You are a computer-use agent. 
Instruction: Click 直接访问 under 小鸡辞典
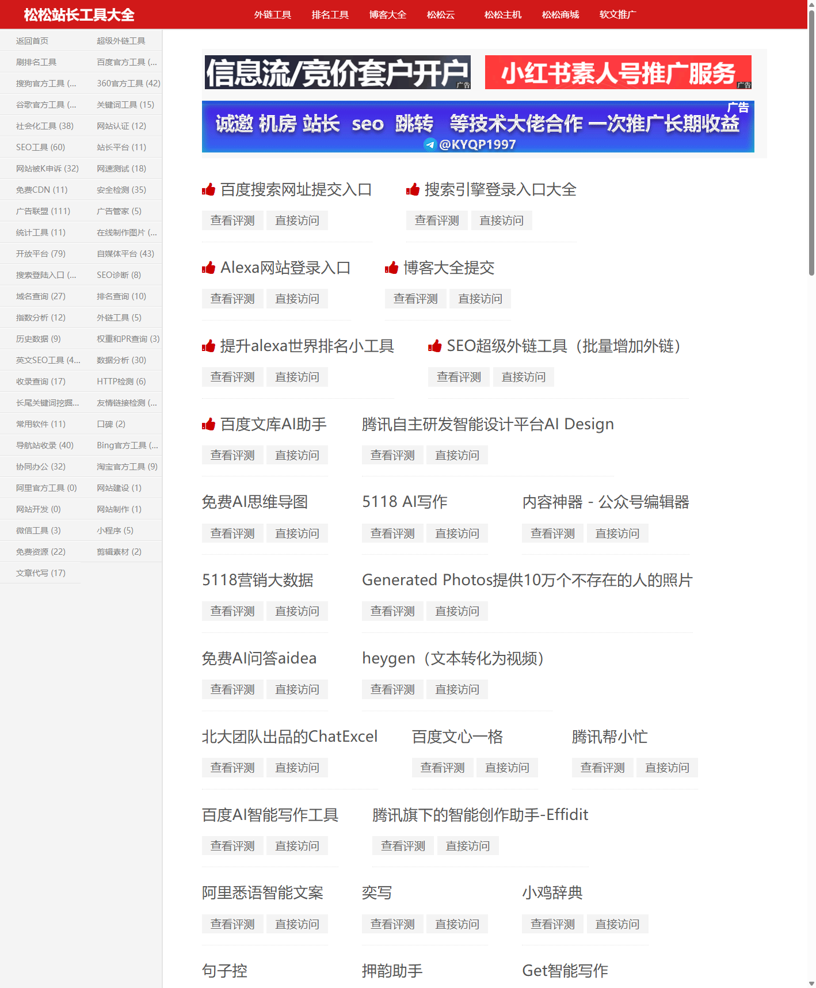pyautogui.click(x=617, y=924)
